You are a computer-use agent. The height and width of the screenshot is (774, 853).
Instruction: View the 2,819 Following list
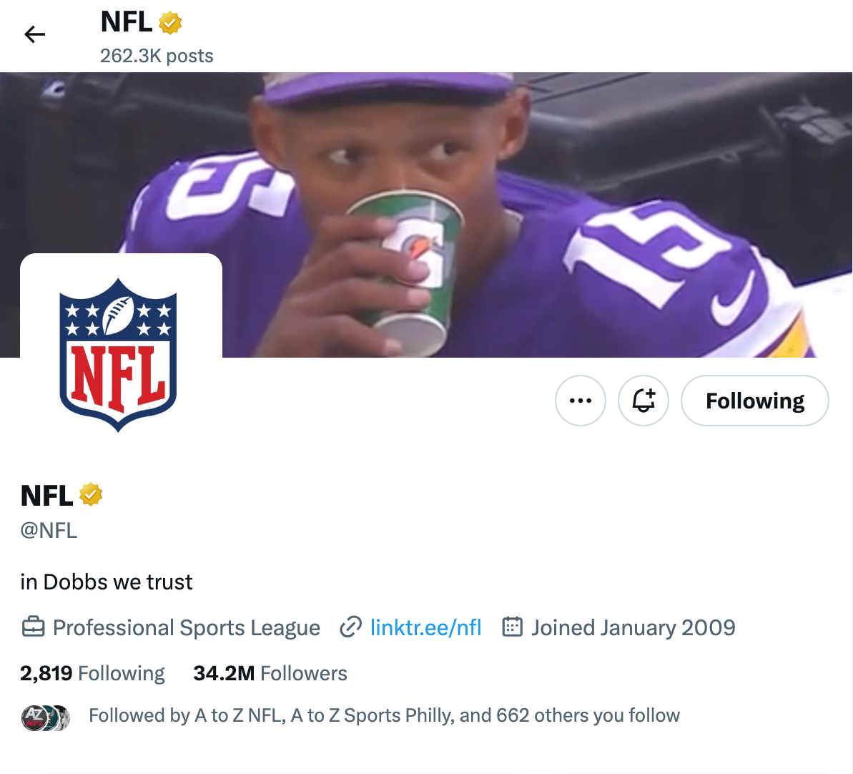(92, 673)
